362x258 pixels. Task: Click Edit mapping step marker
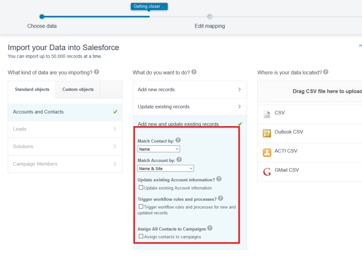(210, 17)
